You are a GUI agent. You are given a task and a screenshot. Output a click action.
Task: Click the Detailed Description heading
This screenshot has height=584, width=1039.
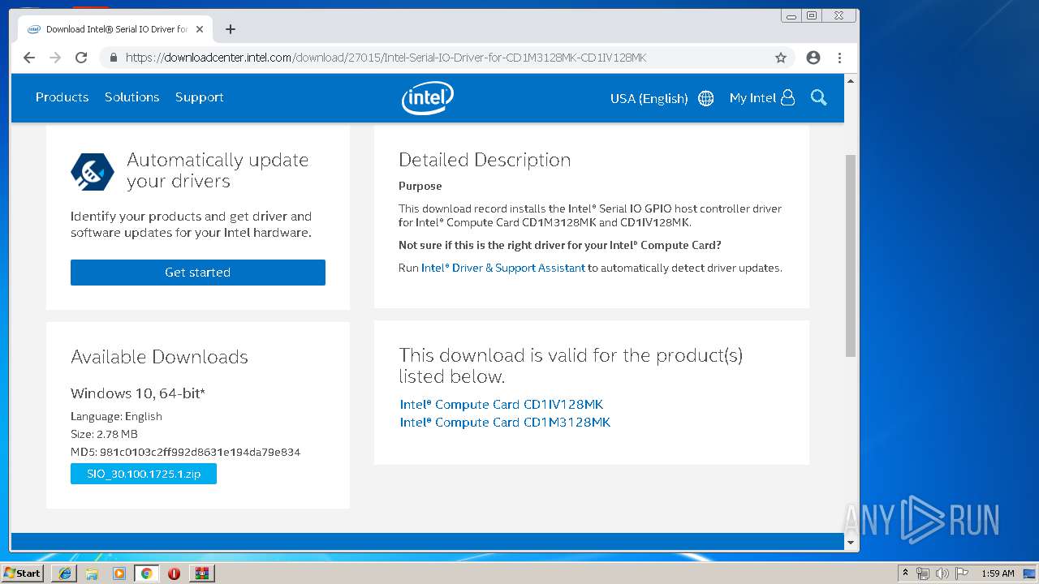tap(485, 160)
